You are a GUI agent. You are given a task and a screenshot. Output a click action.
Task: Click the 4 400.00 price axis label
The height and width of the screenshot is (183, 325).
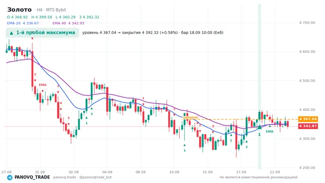(307, 110)
